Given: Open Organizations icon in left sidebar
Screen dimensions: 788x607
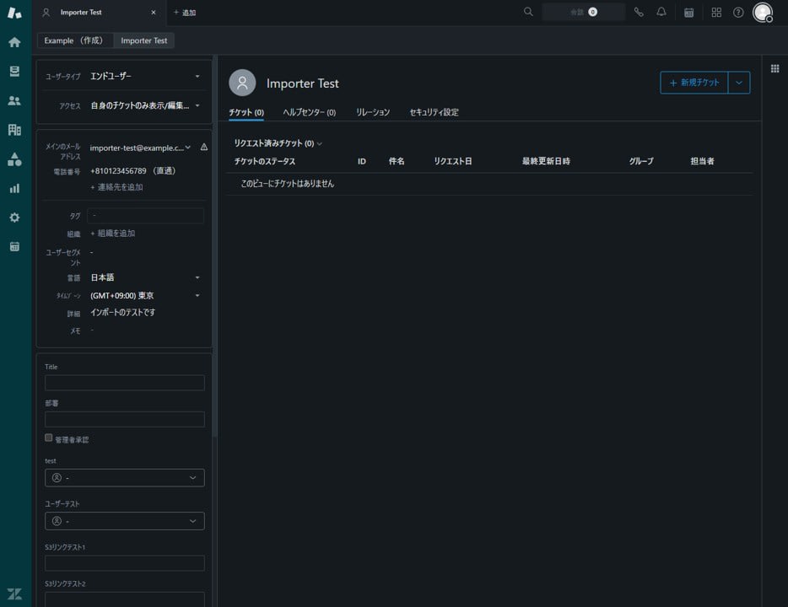Looking at the screenshot, I should point(14,130).
